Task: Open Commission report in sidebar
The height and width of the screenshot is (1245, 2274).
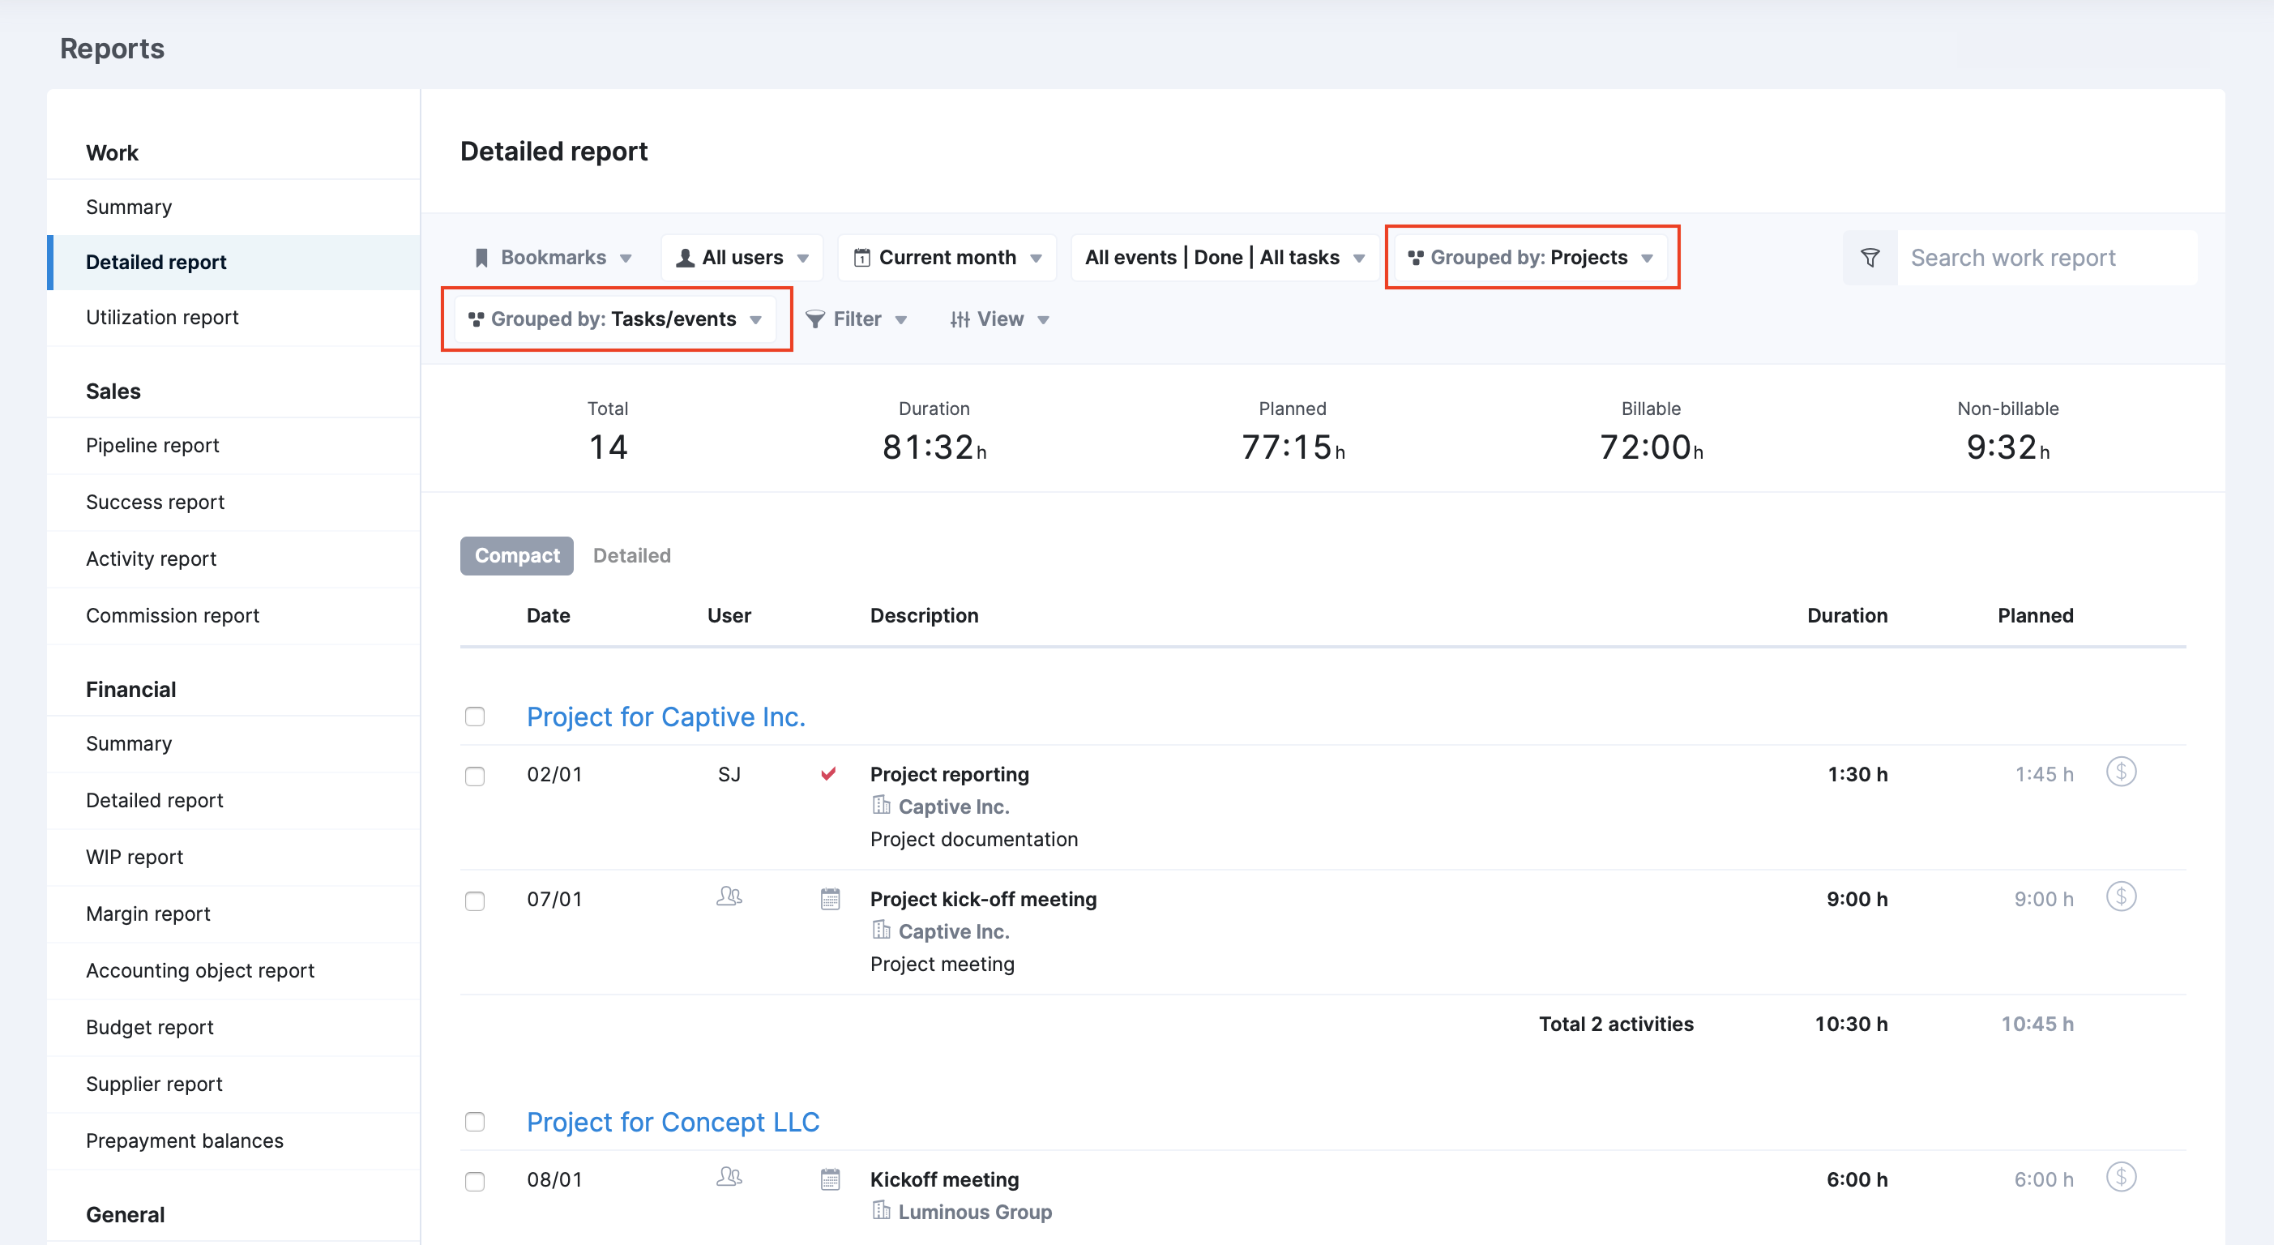Action: point(234,615)
